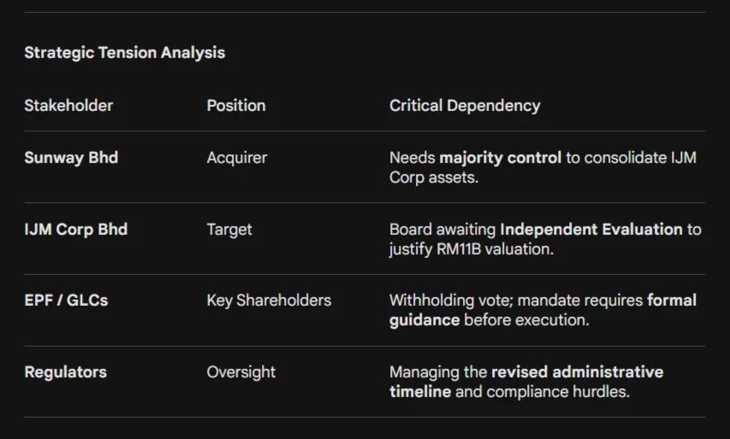Click the Critical Dependency column header

point(465,106)
